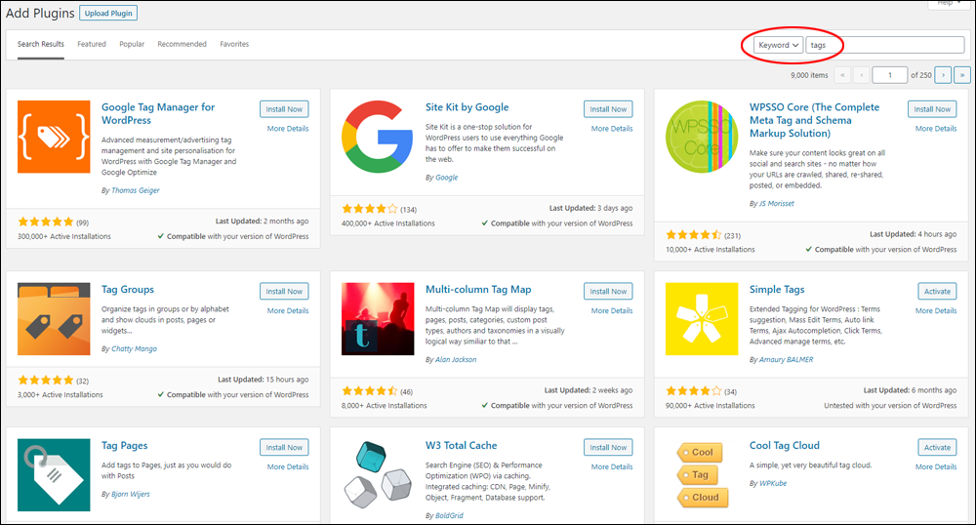The height and width of the screenshot is (525, 976).
Task: Switch to the Featured tab
Action: click(x=92, y=44)
